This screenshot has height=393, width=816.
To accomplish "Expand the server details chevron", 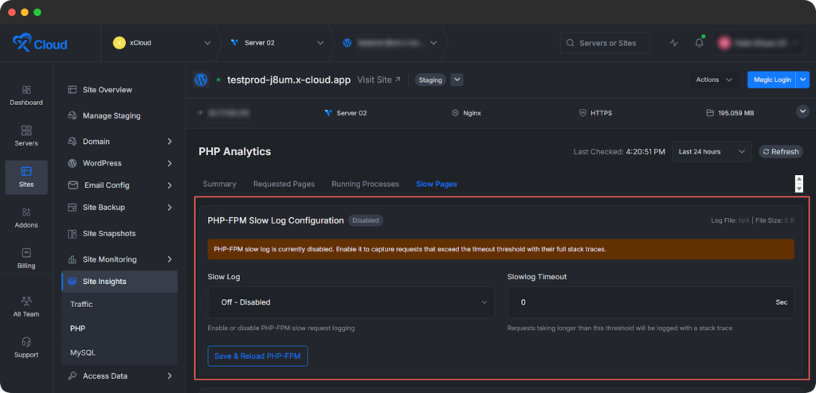I will pyautogui.click(x=802, y=112).
